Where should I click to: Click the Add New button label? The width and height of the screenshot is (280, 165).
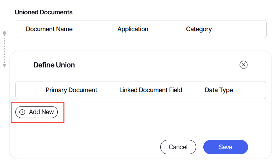click(x=41, y=112)
